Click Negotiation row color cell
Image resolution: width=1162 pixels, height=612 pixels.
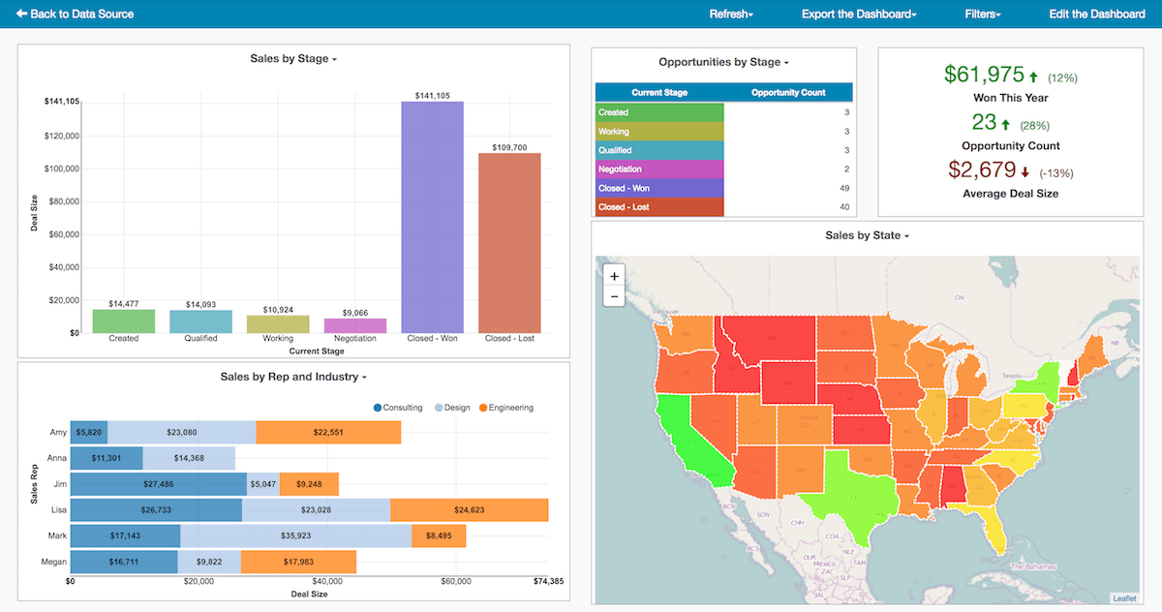[x=659, y=169]
